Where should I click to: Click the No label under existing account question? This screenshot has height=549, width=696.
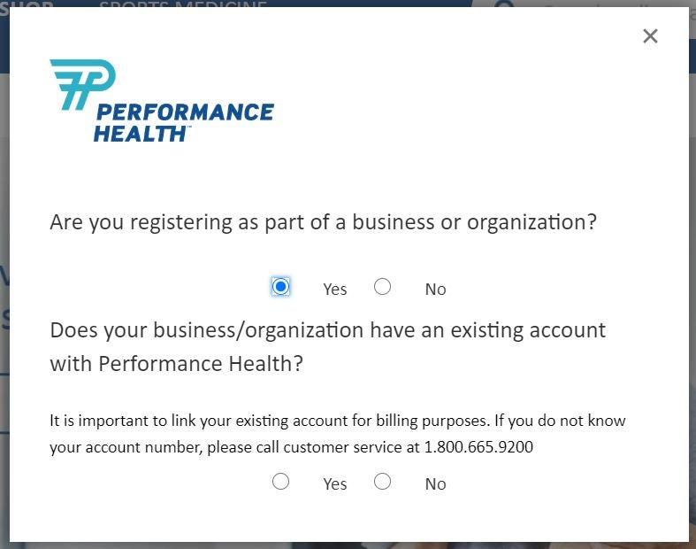click(435, 484)
